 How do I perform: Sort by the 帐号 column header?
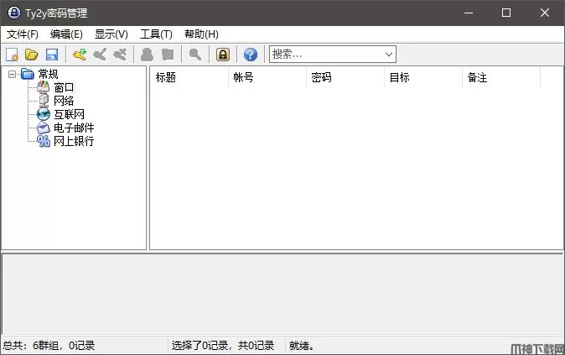[x=267, y=77]
